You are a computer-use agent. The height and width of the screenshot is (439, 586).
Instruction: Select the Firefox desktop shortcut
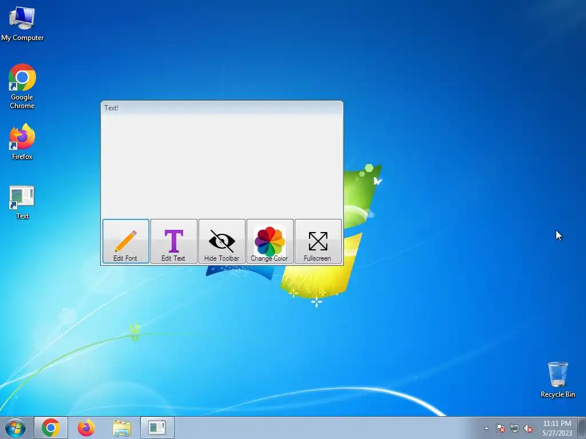click(x=22, y=142)
